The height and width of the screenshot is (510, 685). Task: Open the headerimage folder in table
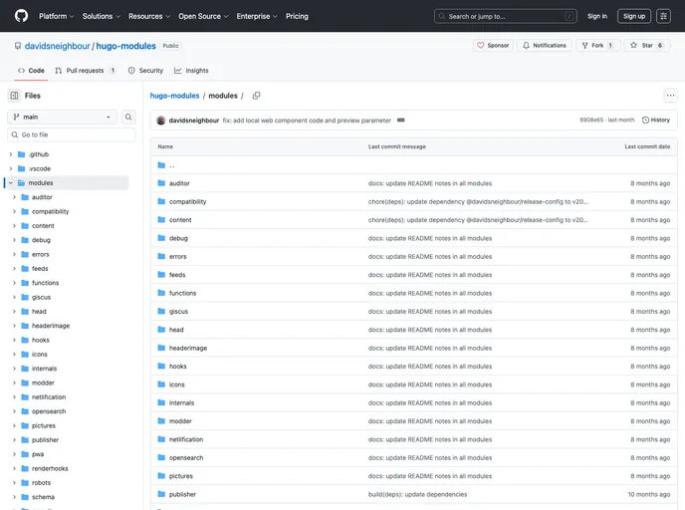click(x=188, y=348)
